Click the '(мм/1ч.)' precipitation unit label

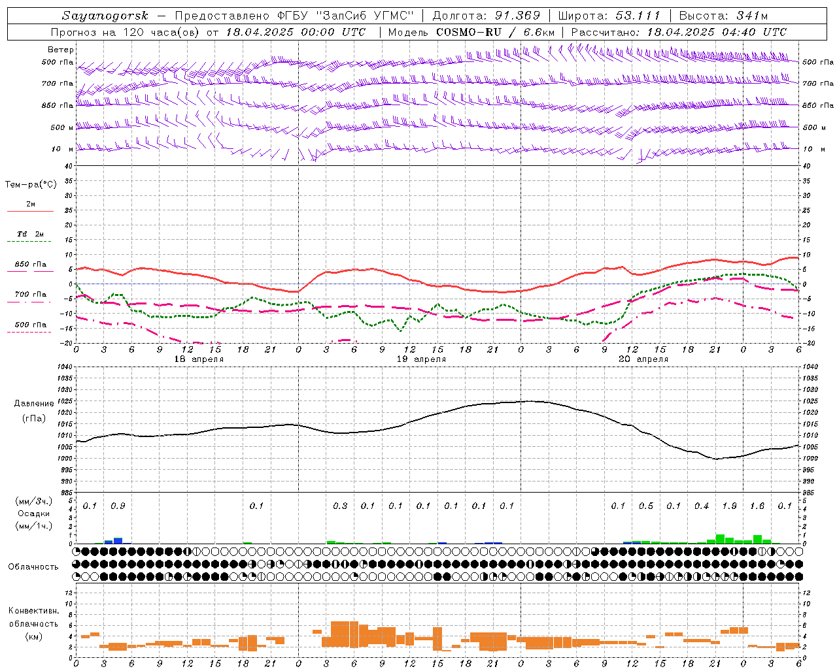(34, 526)
